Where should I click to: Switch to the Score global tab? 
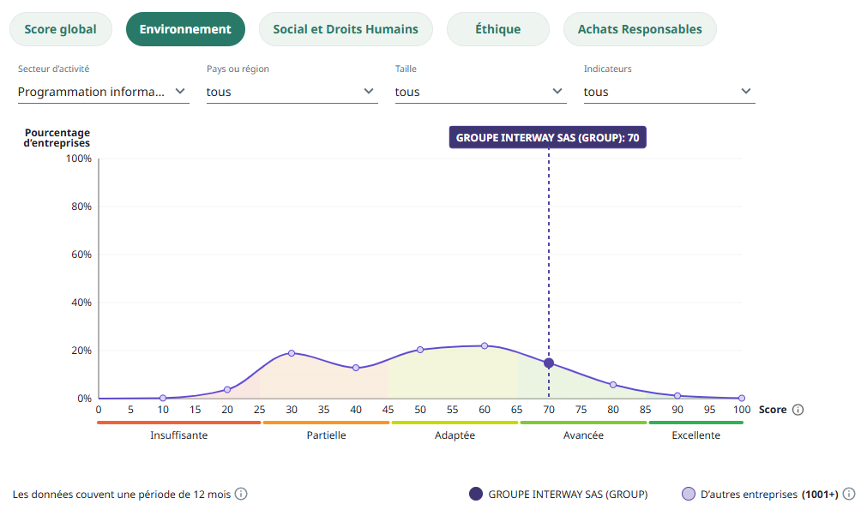[60, 29]
